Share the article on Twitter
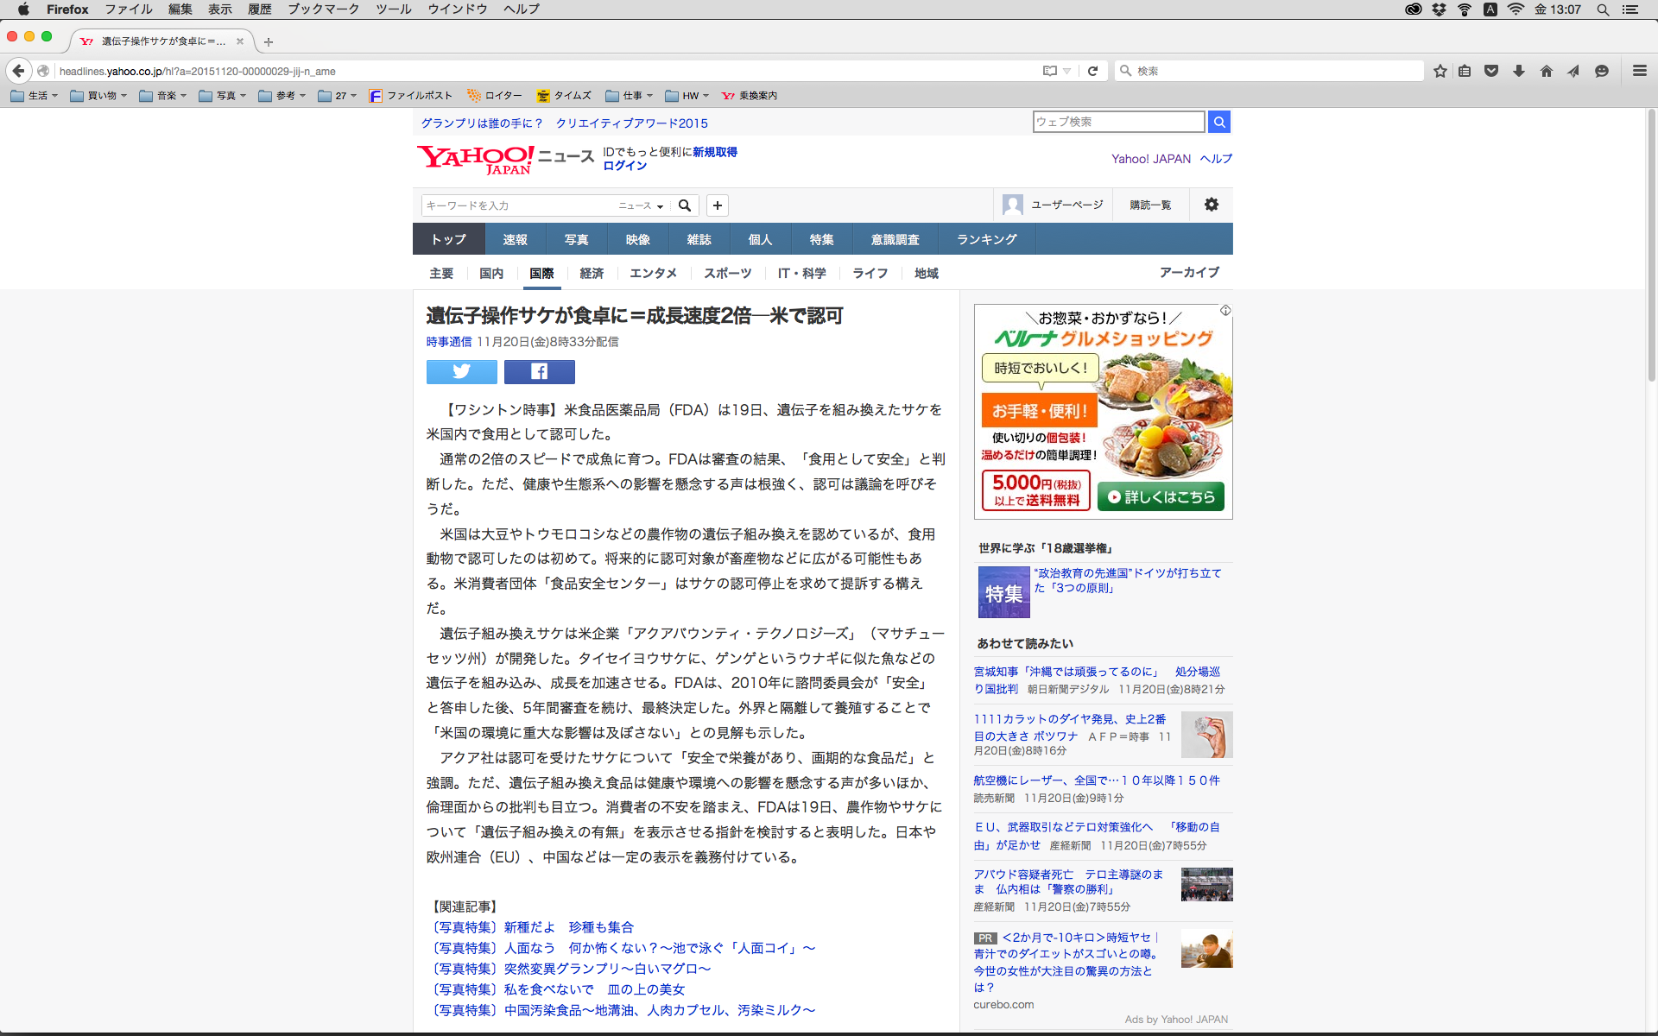1658x1036 pixels. coord(461,371)
